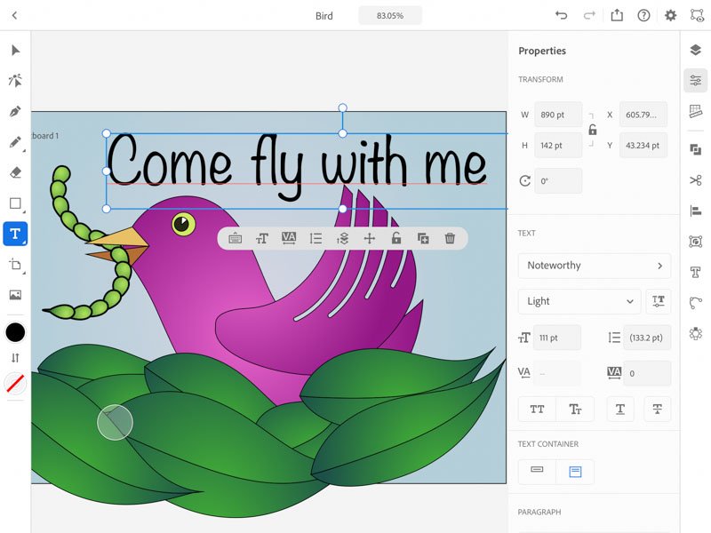Switch to the Selection arrow tool
711x533 pixels.
tap(14, 51)
